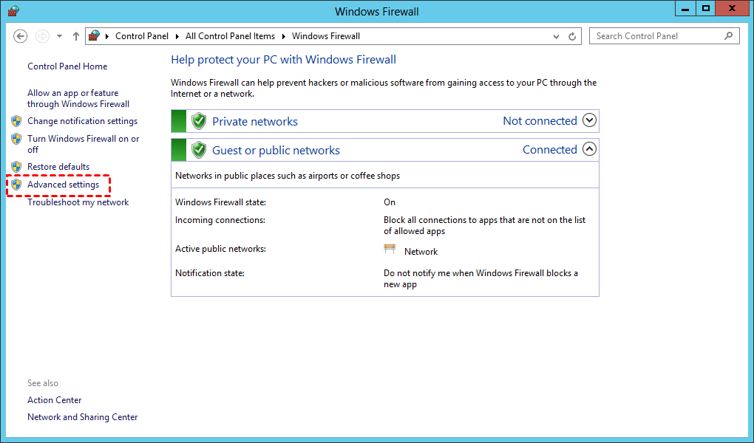Click the firewall icon in the address bar
The image size is (754, 443).
(95, 35)
